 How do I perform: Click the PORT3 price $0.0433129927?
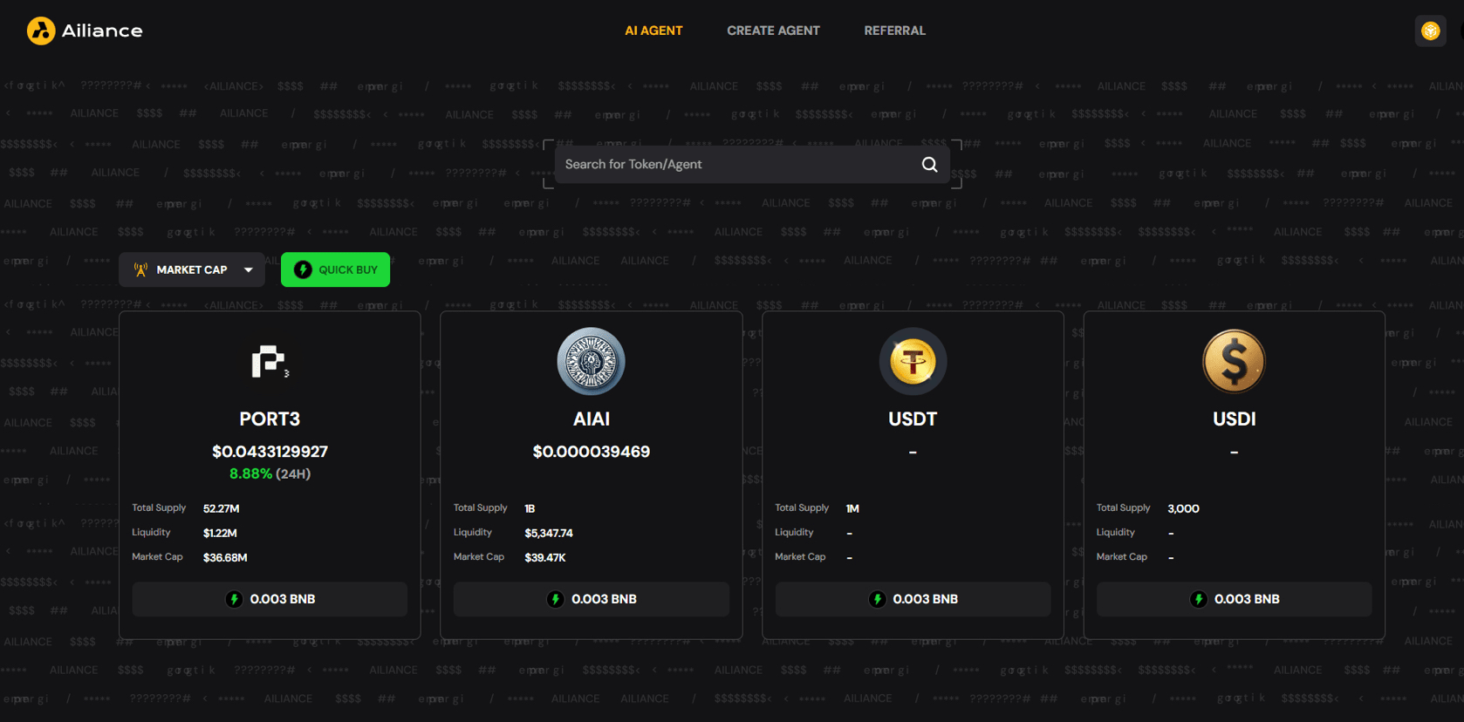[x=270, y=452]
